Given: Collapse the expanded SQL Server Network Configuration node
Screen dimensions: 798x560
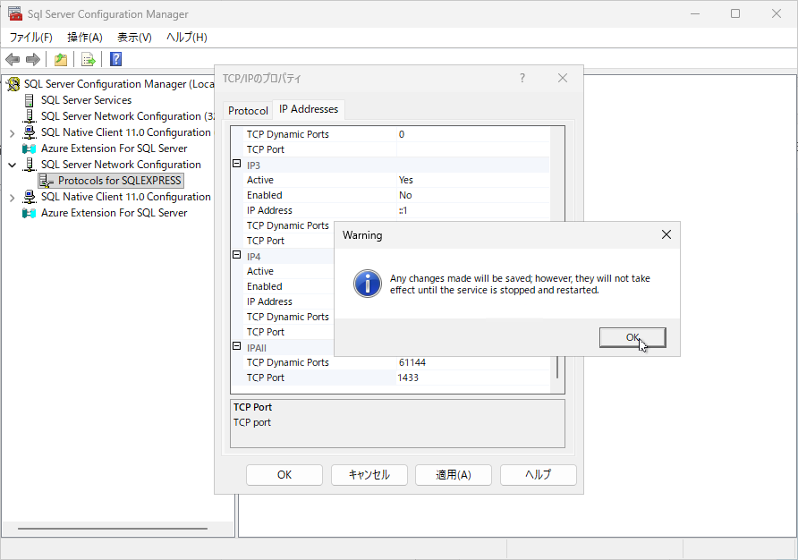Looking at the screenshot, I should click(12, 165).
